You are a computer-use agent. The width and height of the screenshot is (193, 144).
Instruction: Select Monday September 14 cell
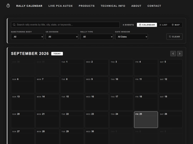[48, 102]
